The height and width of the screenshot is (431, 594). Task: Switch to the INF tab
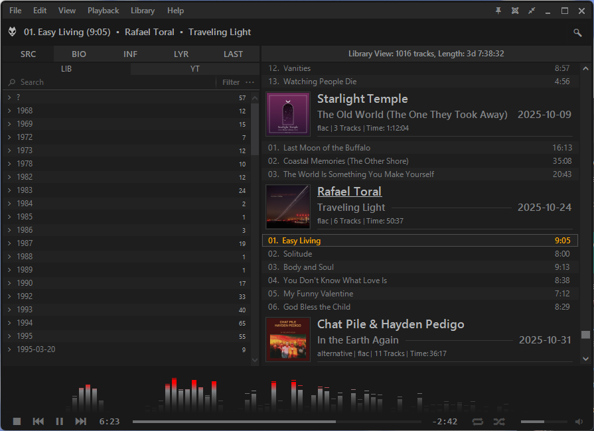tap(130, 54)
